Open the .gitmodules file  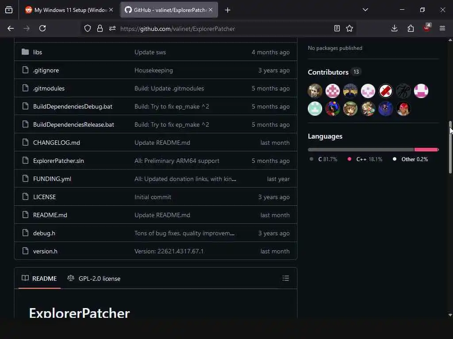(x=49, y=88)
